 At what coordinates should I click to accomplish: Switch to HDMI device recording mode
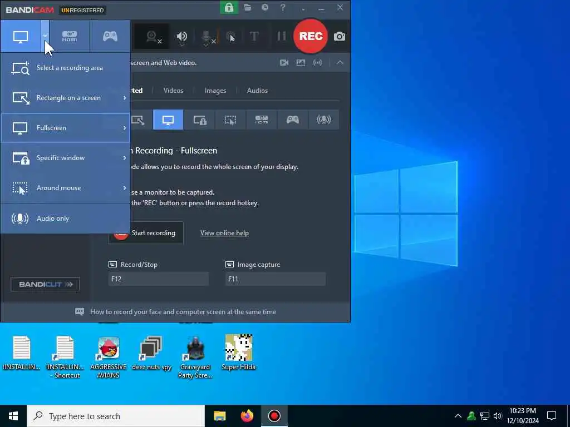(70, 36)
